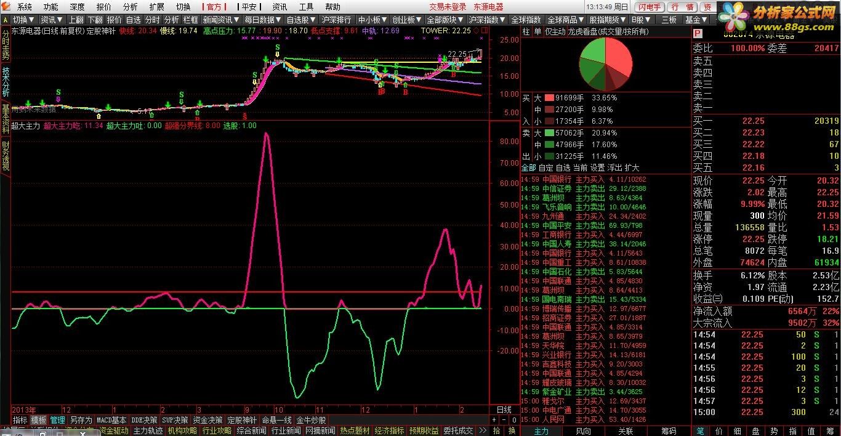Click 全球指数 in toolbar

point(526,20)
